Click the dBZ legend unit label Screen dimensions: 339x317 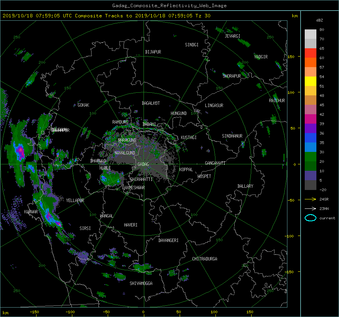click(x=319, y=20)
